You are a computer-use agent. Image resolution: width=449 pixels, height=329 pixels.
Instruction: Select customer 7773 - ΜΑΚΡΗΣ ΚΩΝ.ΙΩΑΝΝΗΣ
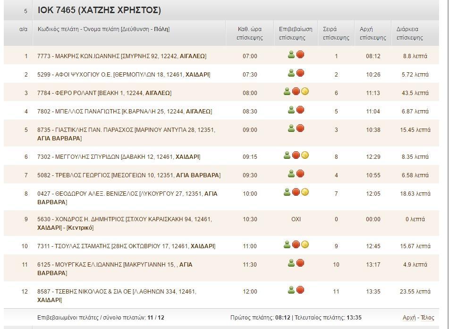click(122, 56)
